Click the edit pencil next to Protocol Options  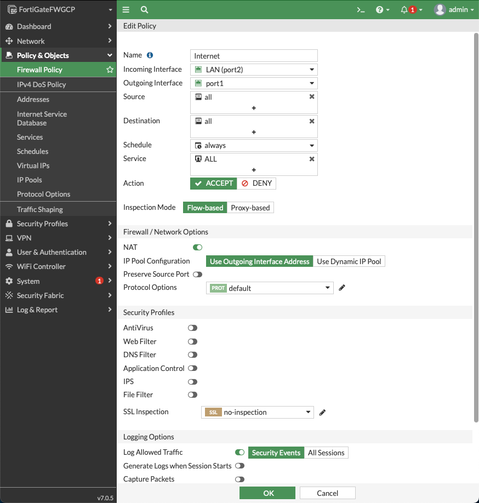pos(342,288)
